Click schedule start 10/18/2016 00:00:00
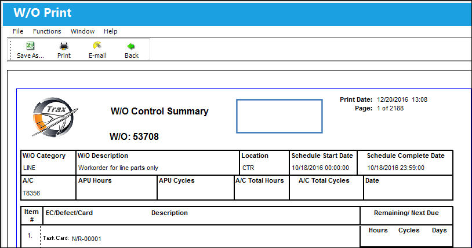472x248 pixels. pos(320,168)
